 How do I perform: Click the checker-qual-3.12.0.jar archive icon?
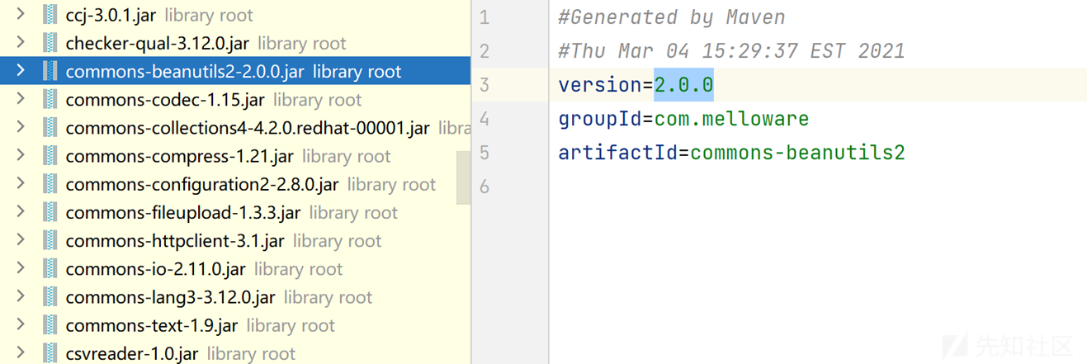coord(50,43)
